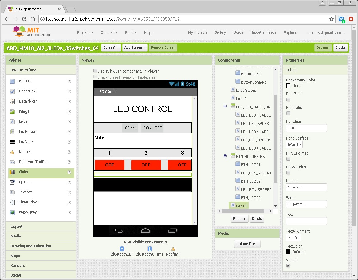Click the BluetoothLE1 non-visible component icon
This screenshot has height=280, width=358.
pos(122,249)
